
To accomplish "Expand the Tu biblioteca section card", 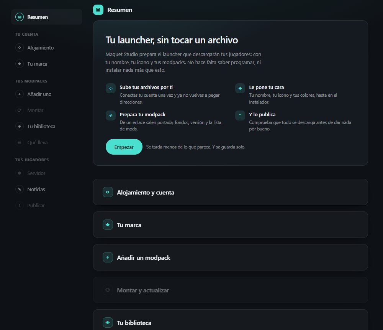I will (230, 320).
